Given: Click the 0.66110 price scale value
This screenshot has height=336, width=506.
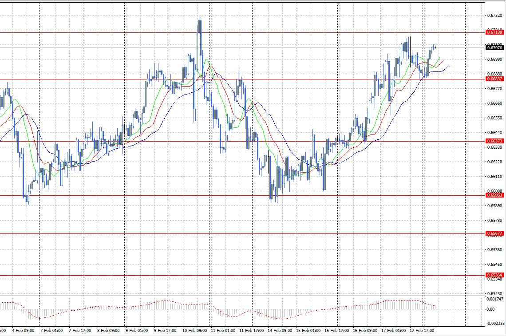Looking at the screenshot, I should click(494, 177).
